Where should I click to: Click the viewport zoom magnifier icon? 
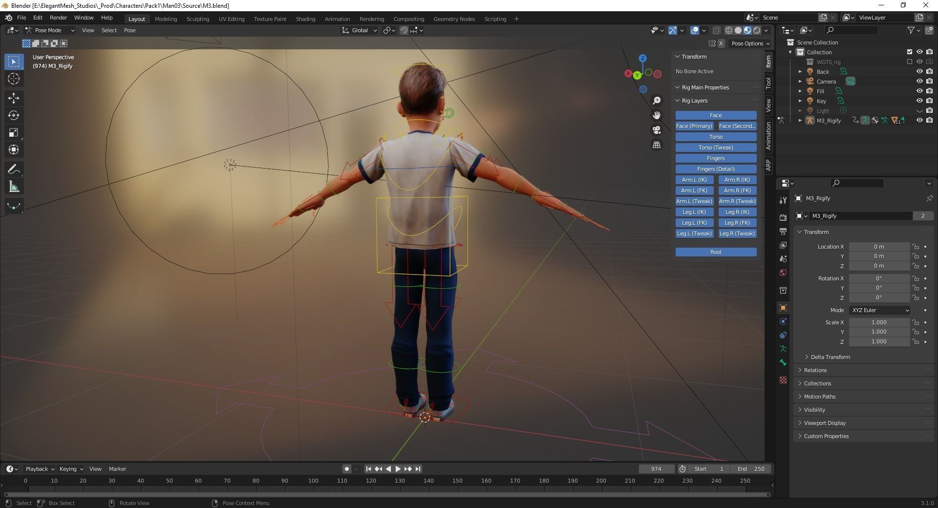pos(657,101)
